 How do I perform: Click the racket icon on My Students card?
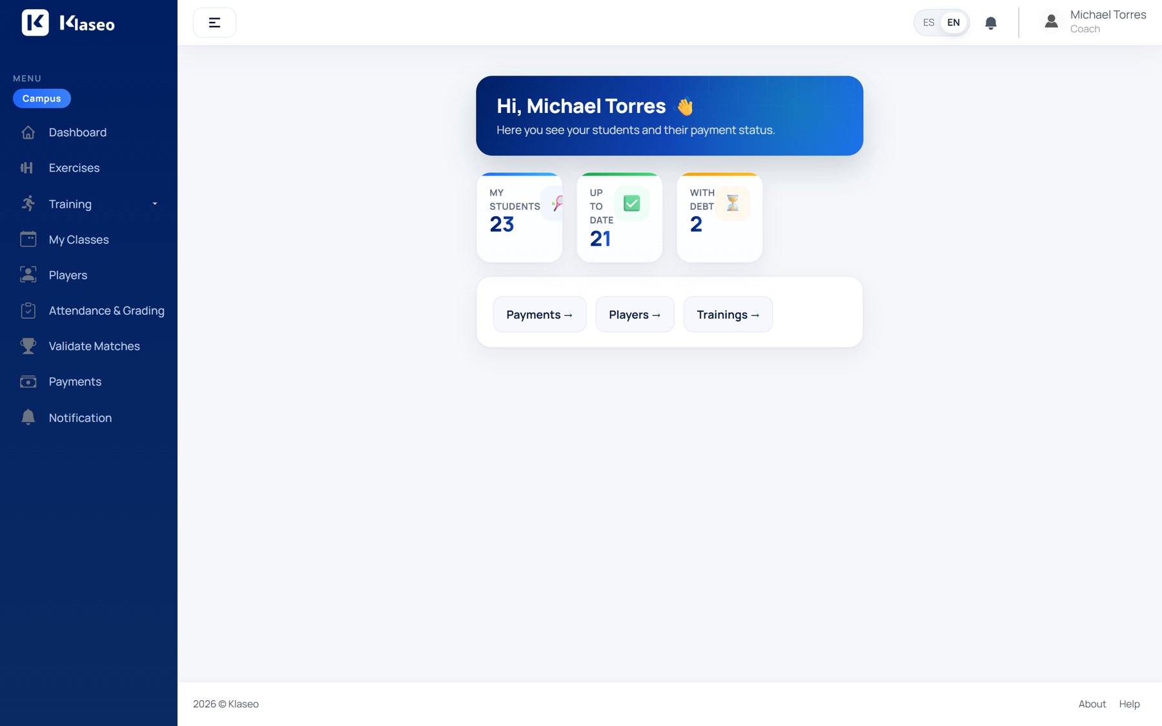point(556,203)
